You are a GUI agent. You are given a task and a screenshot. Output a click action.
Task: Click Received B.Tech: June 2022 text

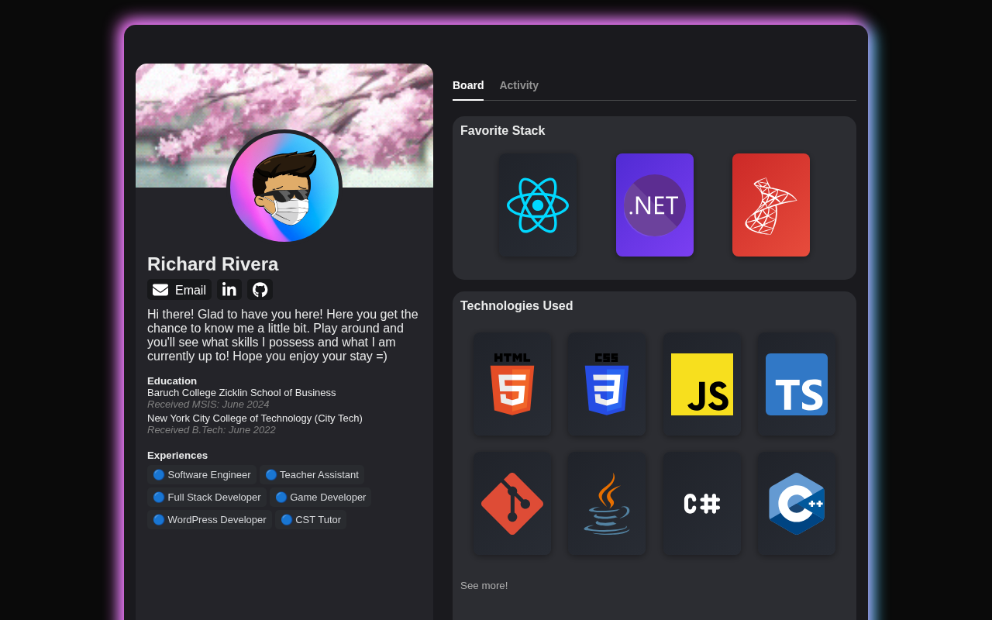click(x=211, y=430)
